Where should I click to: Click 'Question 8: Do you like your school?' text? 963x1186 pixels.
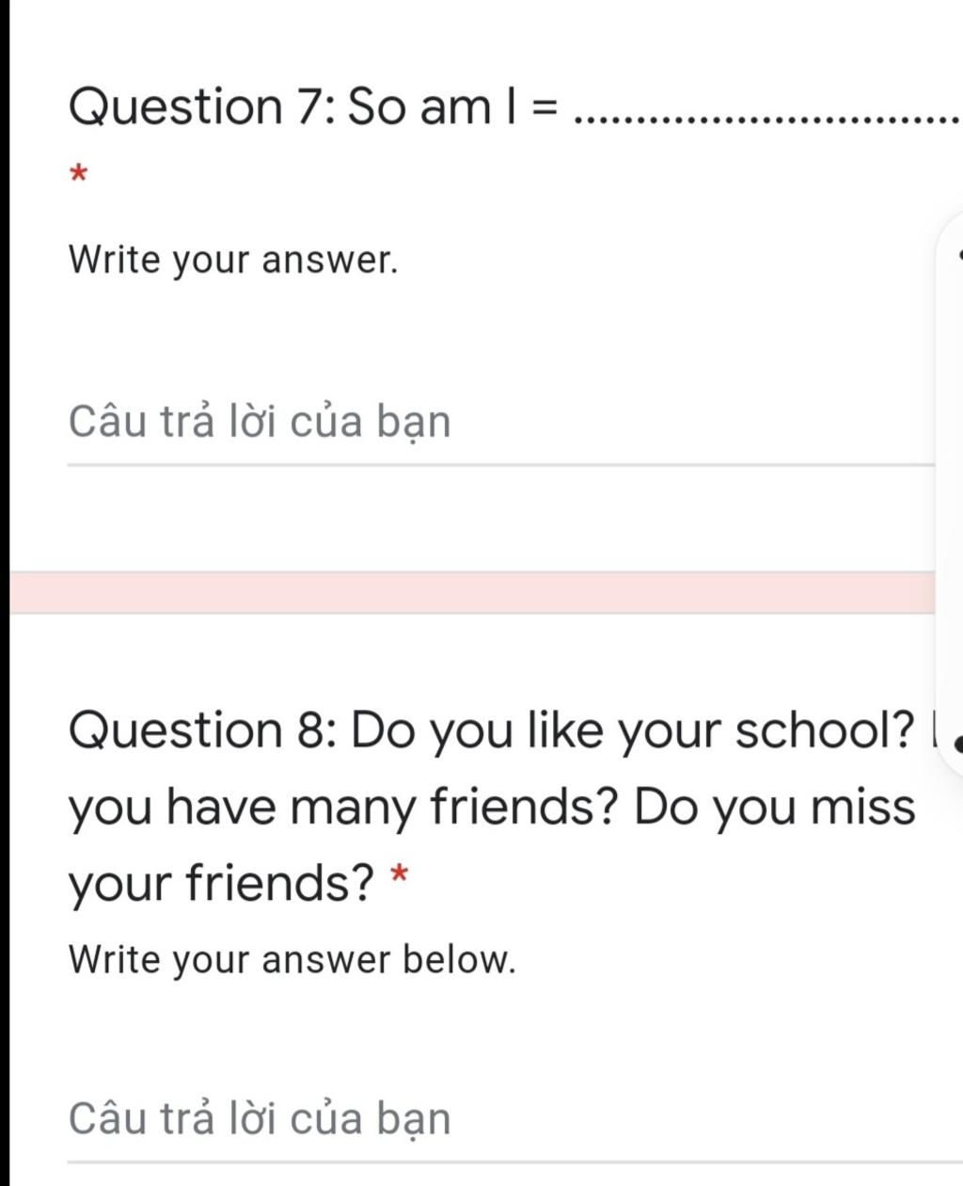[491, 730]
